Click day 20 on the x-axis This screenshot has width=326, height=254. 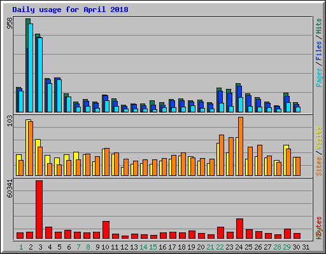pyautogui.click(x=201, y=247)
